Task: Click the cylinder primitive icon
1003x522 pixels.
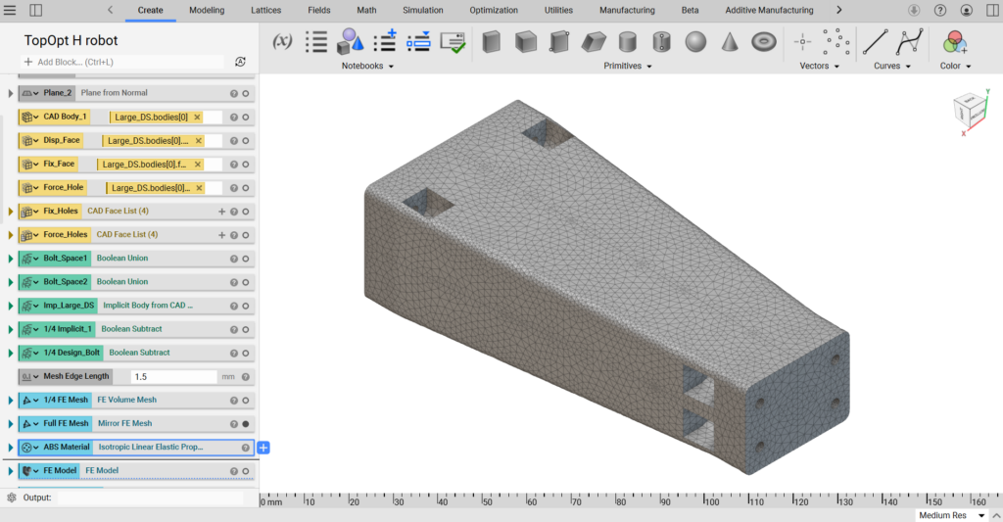Action: click(627, 42)
